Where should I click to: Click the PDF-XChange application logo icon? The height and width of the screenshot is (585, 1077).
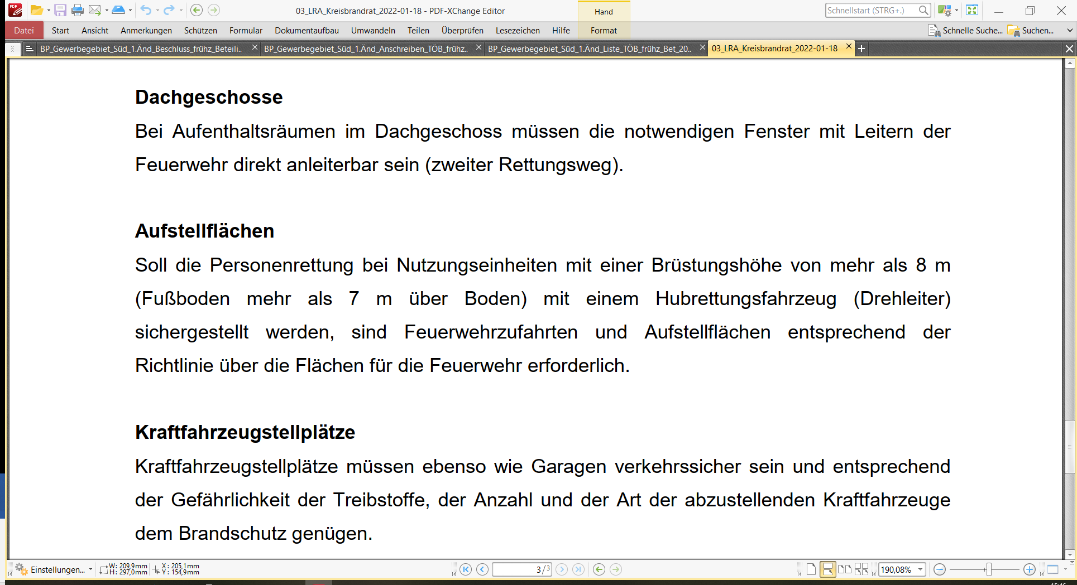[x=15, y=10]
